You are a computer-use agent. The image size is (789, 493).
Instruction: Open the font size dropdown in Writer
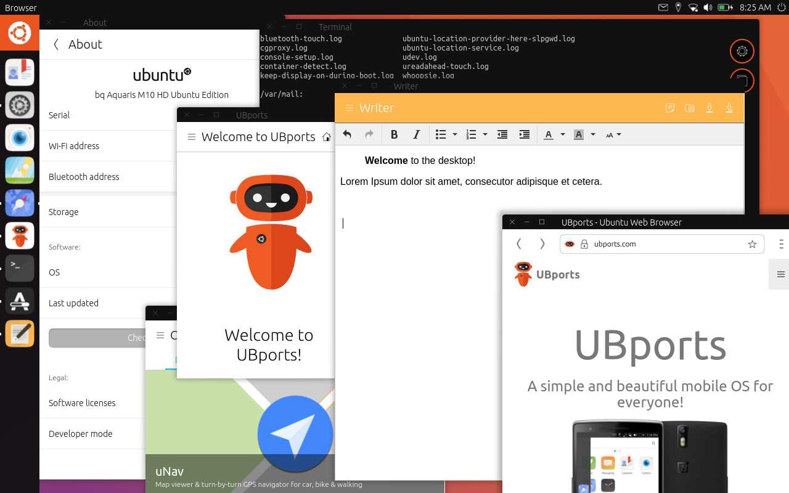click(x=619, y=134)
